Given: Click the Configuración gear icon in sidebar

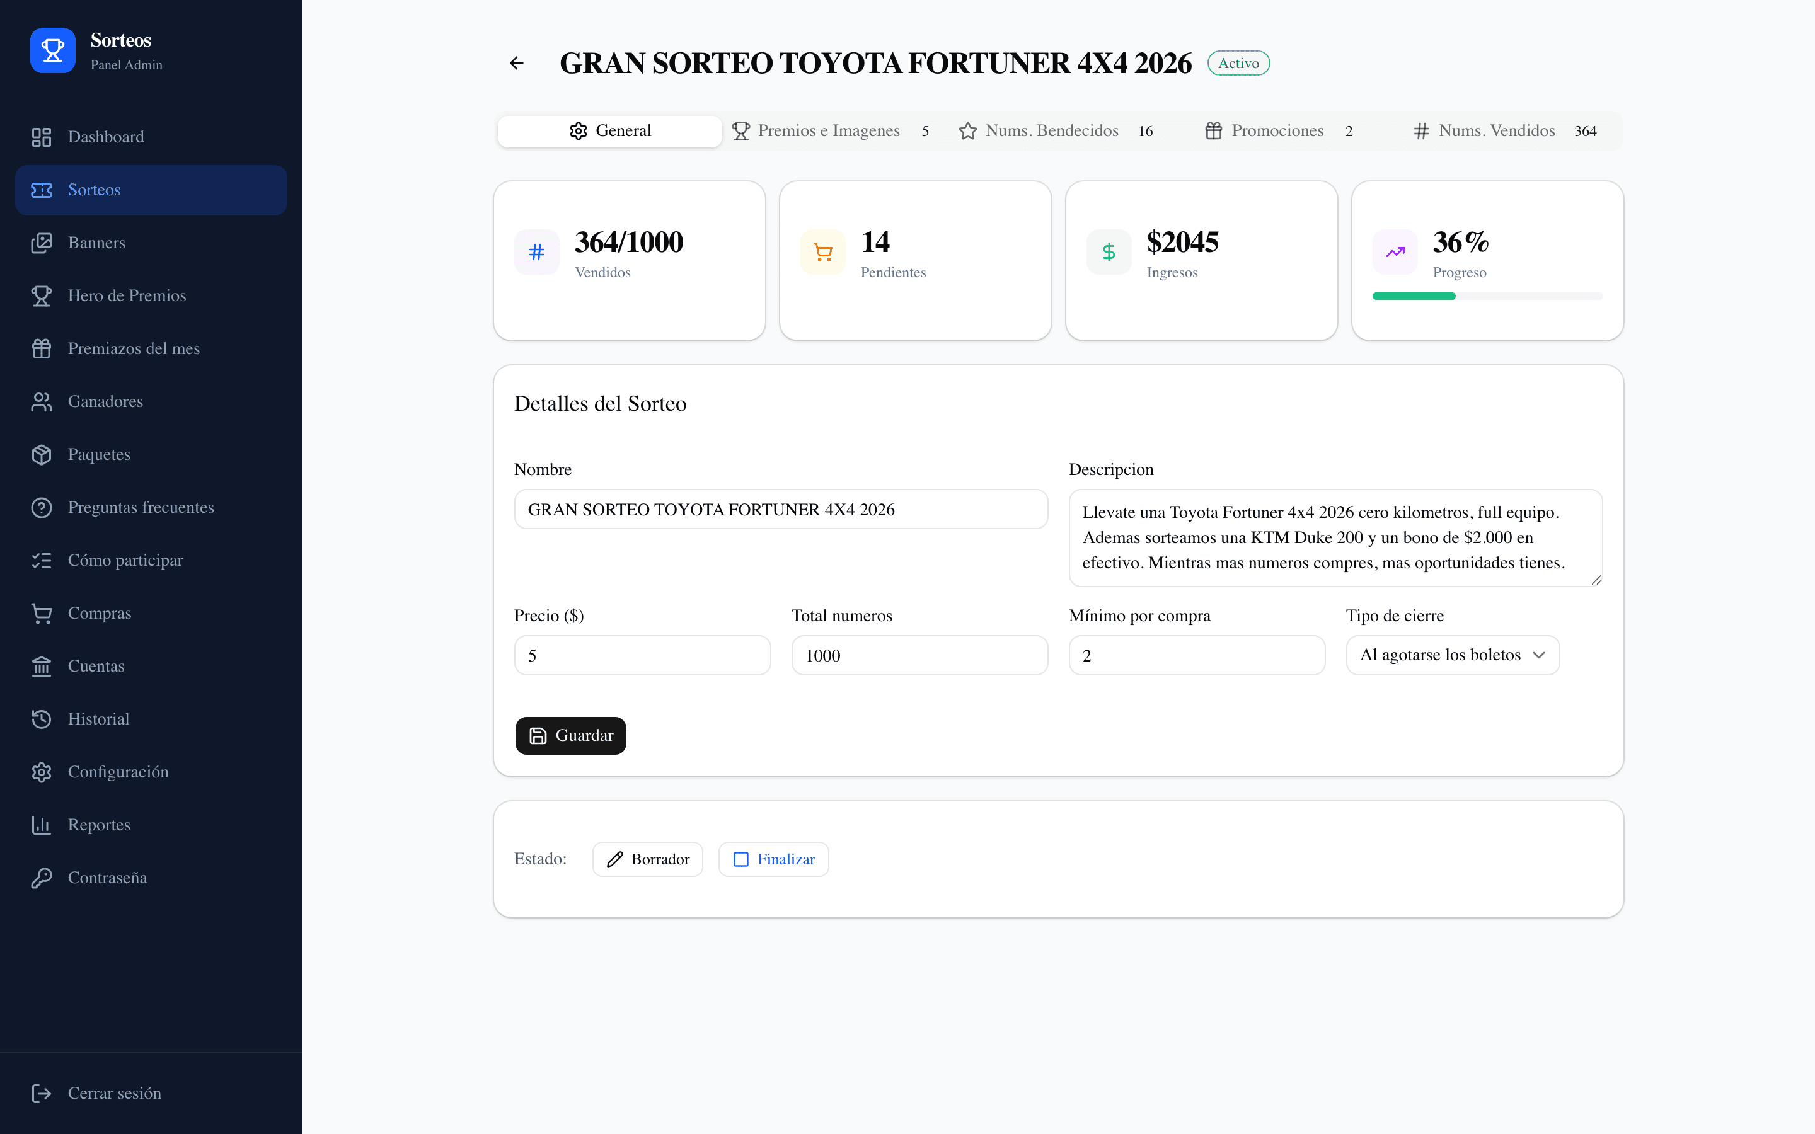Looking at the screenshot, I should tap(41, 772).
